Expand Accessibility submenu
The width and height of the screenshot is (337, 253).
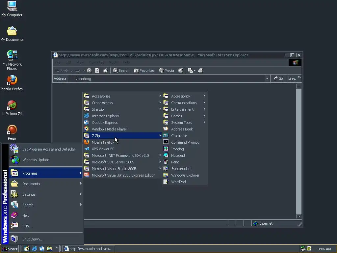(185, 96)
